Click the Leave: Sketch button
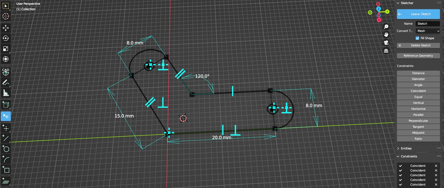The image size is (444, 188). click(x=418, y=14)
